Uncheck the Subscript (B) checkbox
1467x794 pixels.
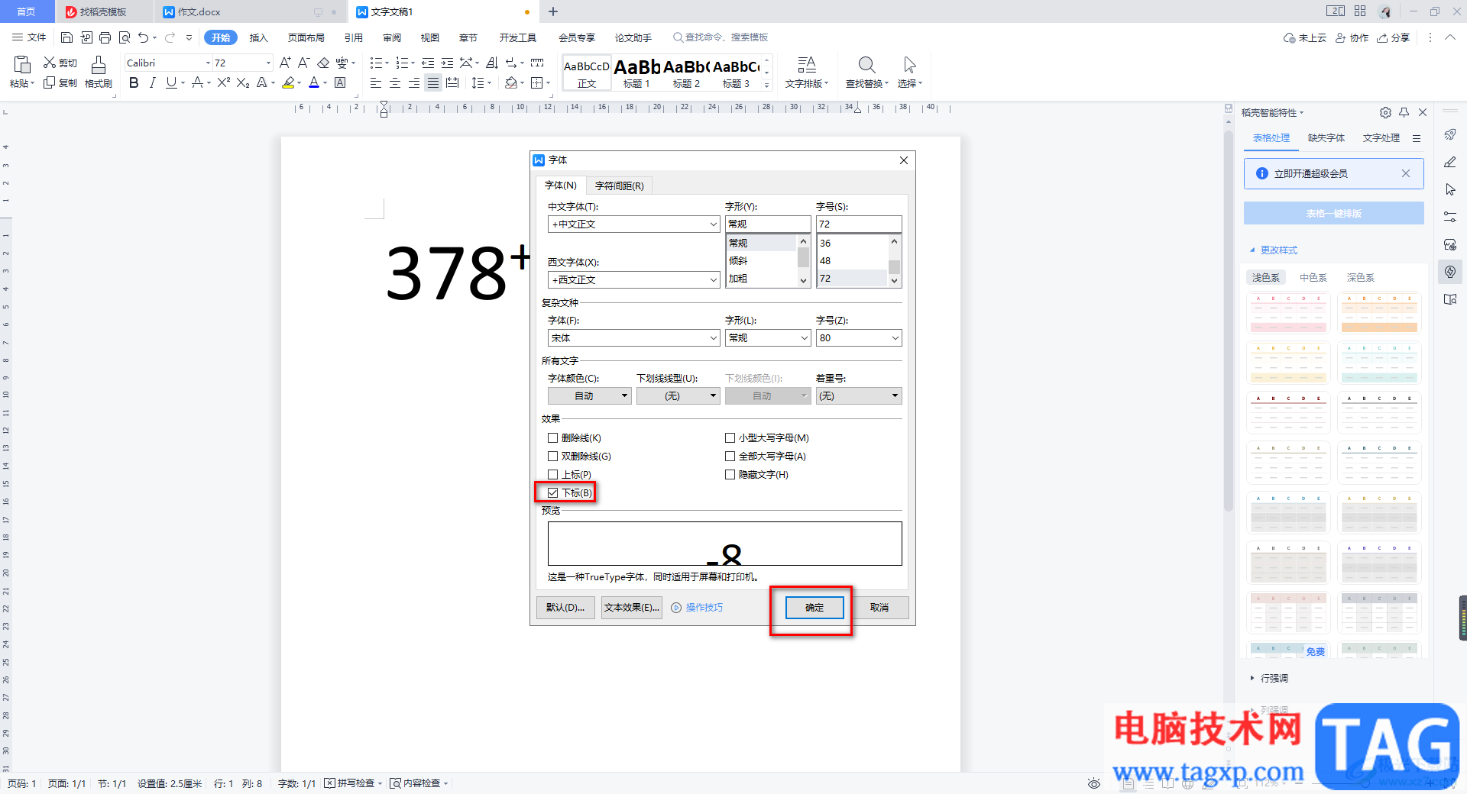[552, 493]
